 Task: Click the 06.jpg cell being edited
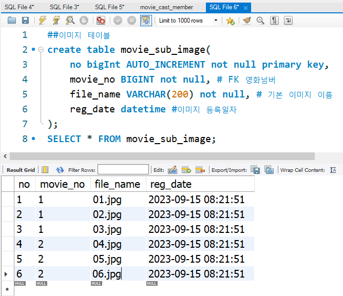[118, 274]
